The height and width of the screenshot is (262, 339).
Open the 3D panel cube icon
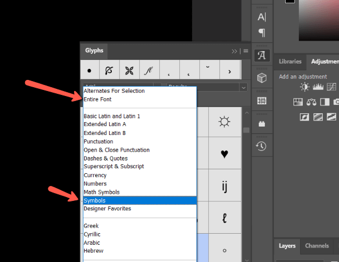(x=261, y=78)
